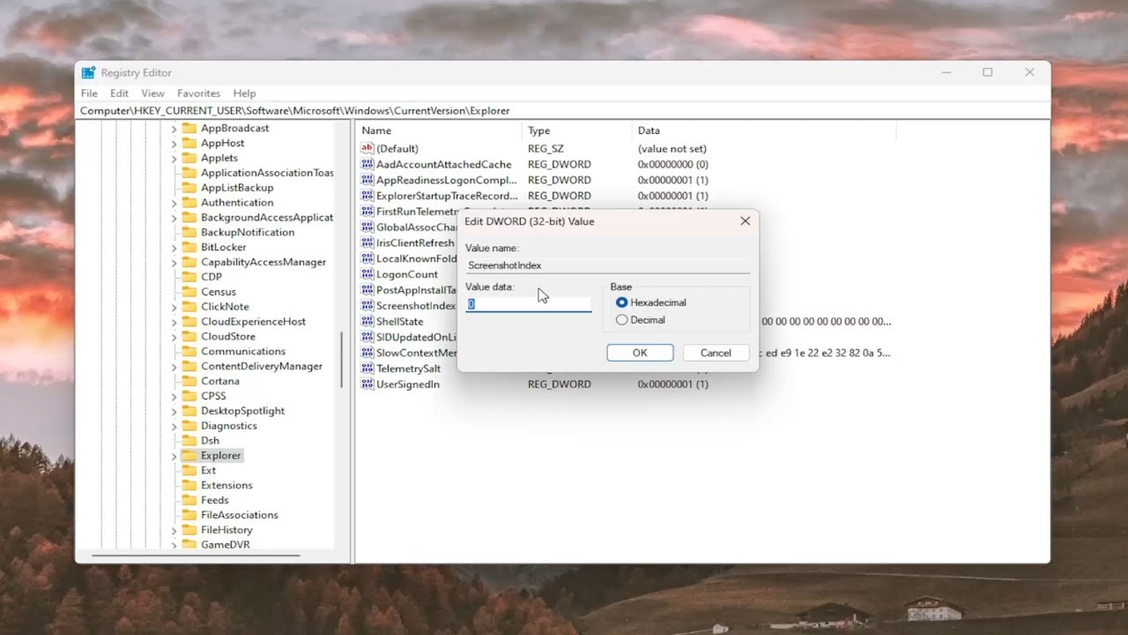Maximize the Registry Editor window
Viewport: 1128px width, 635px height.
pos(988,72)
